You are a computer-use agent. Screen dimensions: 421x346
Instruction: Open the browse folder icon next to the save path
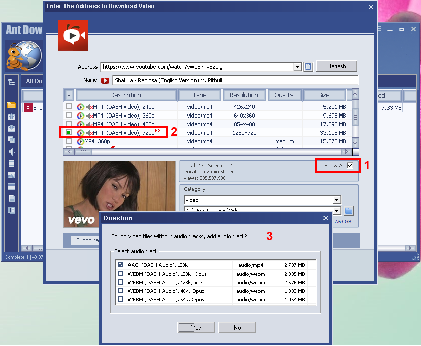tap(349, 211)
